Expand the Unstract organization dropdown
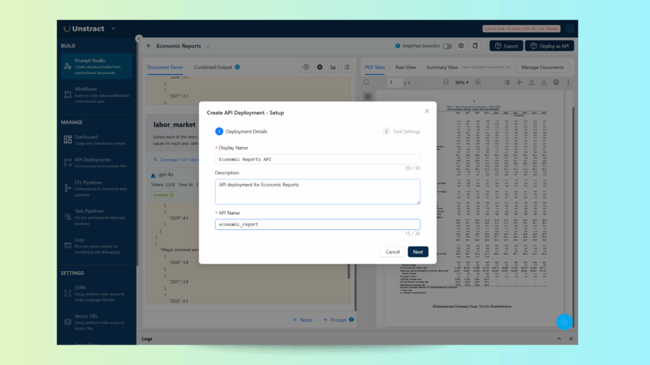This screenshot has width=650, height=365. (114, 29)
